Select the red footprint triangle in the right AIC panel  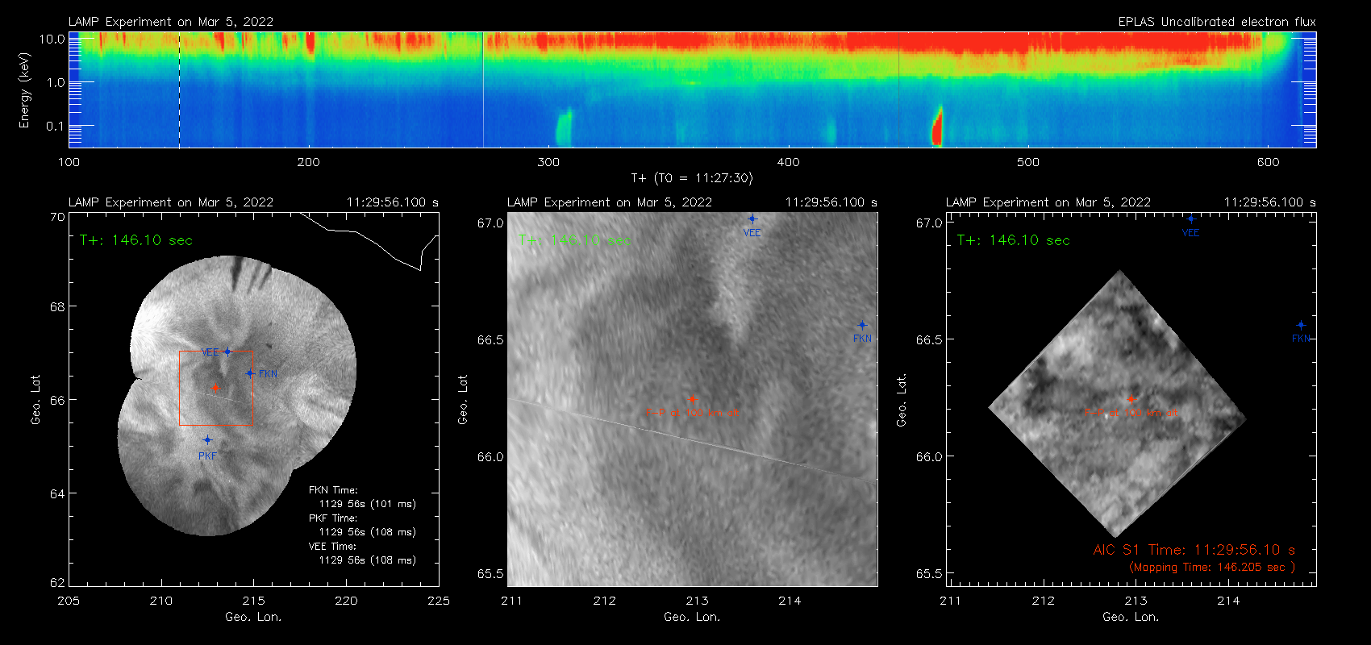point(1131,399)
